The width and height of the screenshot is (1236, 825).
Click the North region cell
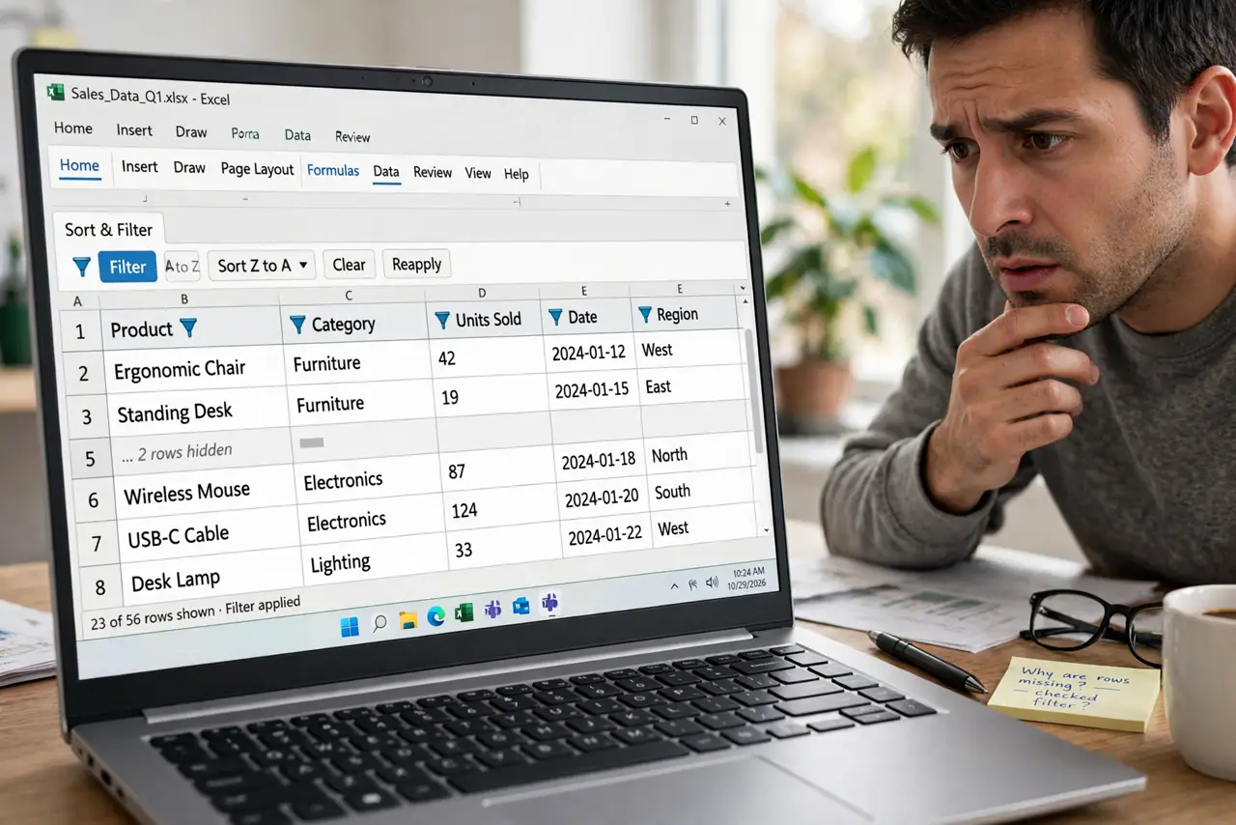[697, 454]
